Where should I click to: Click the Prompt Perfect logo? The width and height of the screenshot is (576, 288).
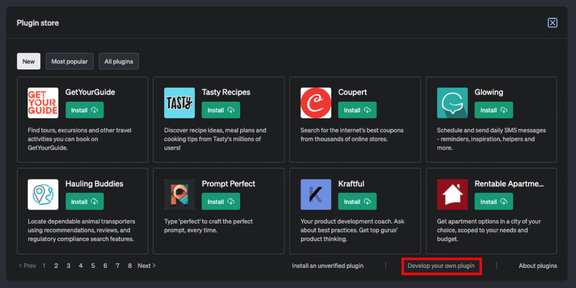point(179,194)
